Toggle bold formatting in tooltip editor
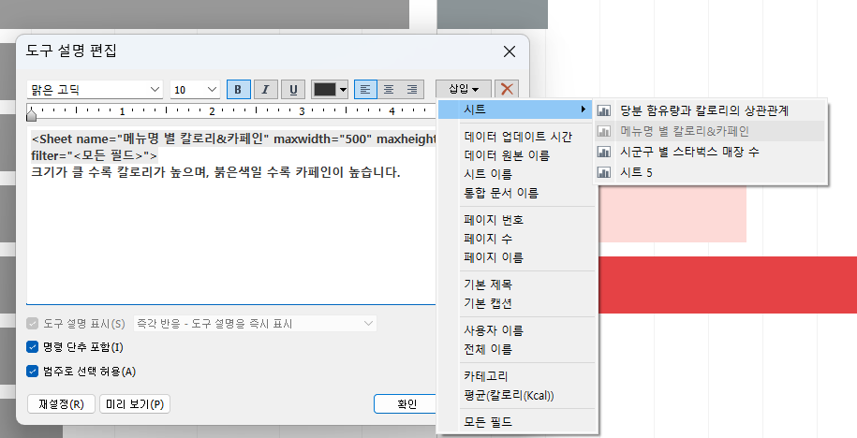 click(x=238, y=90)
